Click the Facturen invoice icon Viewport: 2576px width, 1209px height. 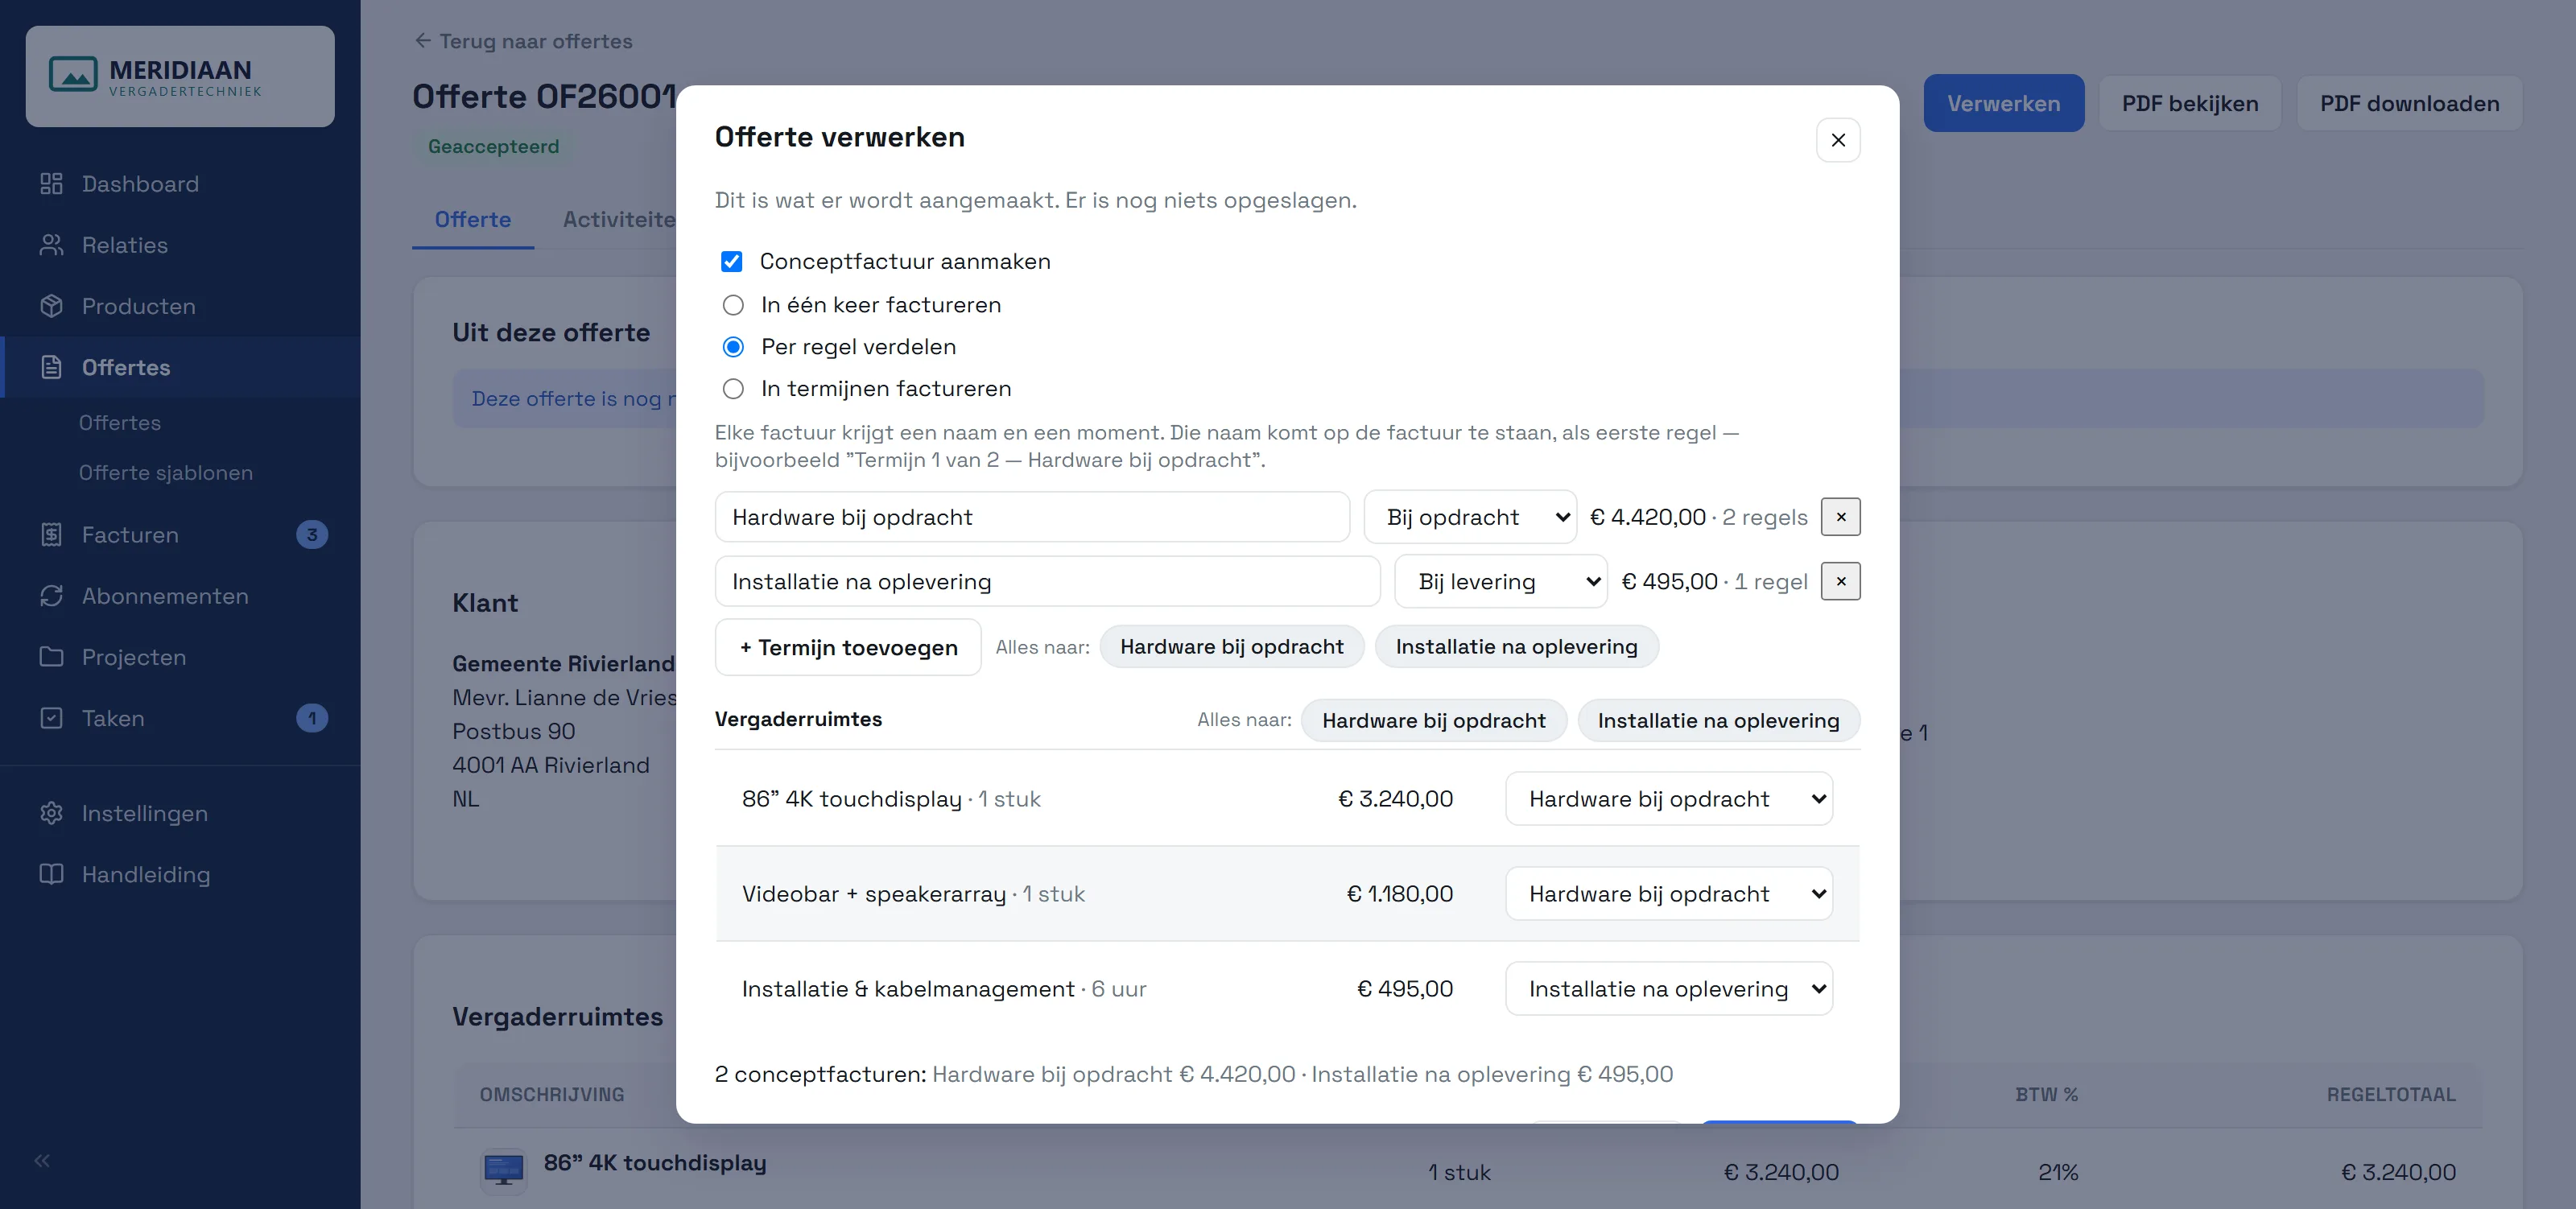pos(51,535)
